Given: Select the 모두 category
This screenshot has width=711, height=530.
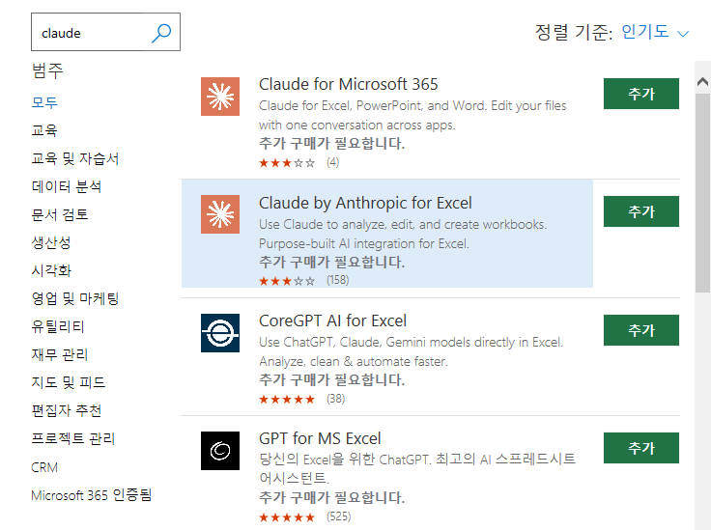Looking at the screenshot, I should point(44,102).
